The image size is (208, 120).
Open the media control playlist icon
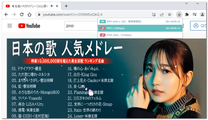195,14
